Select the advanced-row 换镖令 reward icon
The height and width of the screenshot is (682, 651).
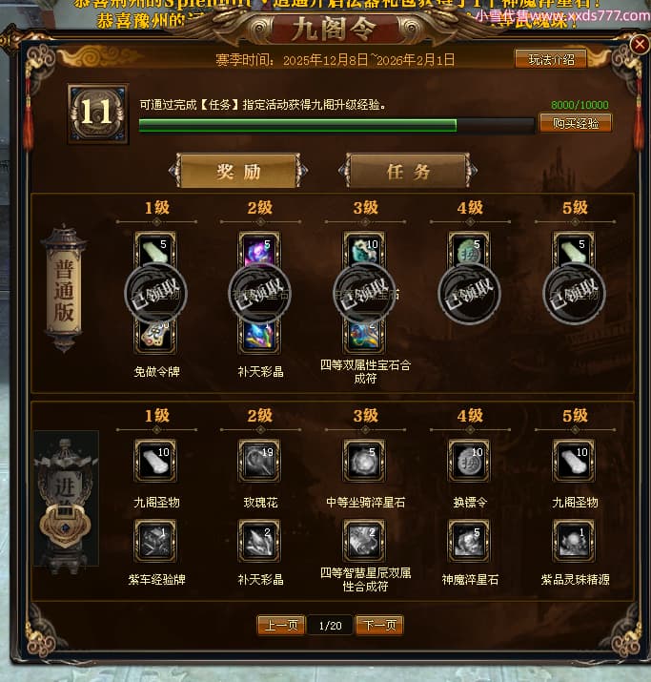(469, 460)
